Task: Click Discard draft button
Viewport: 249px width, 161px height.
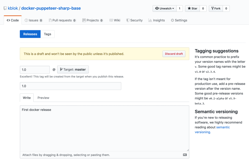Action: 174,54
